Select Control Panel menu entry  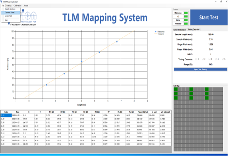coord(10,12)
